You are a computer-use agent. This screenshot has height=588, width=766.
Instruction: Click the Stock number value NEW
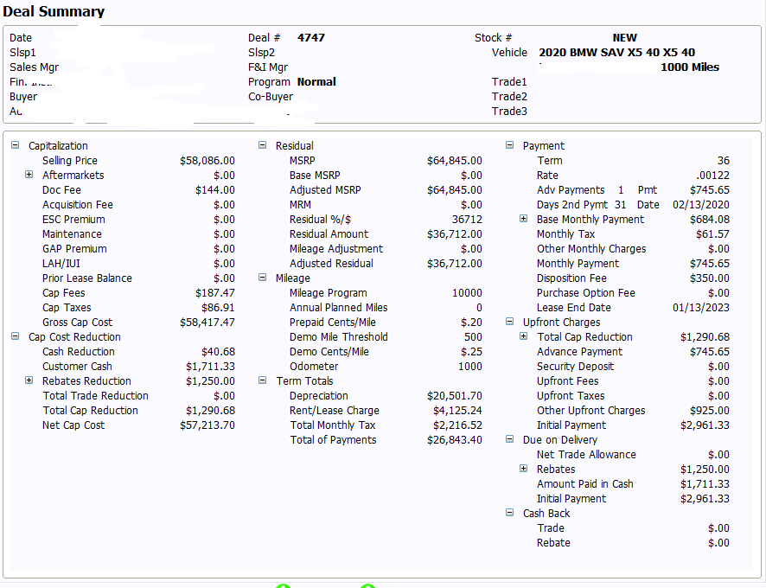click(624, 38)
